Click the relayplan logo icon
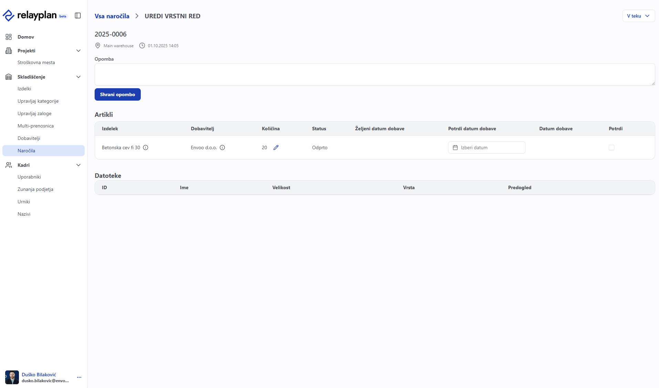This screenshot has width=659, height=388. (8, 16)
